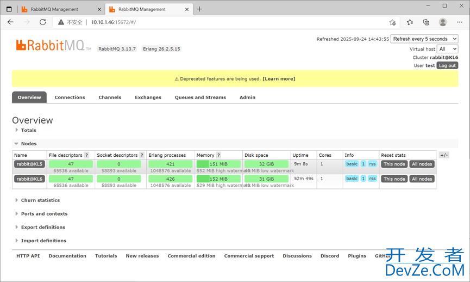Open the Learn more link in the warning
The height and width of the screenshot is (282, 470).
coord(279,79)
